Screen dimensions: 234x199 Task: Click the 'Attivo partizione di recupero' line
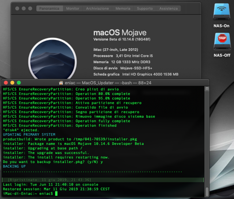pyautogui.click(x=72, y=103)
